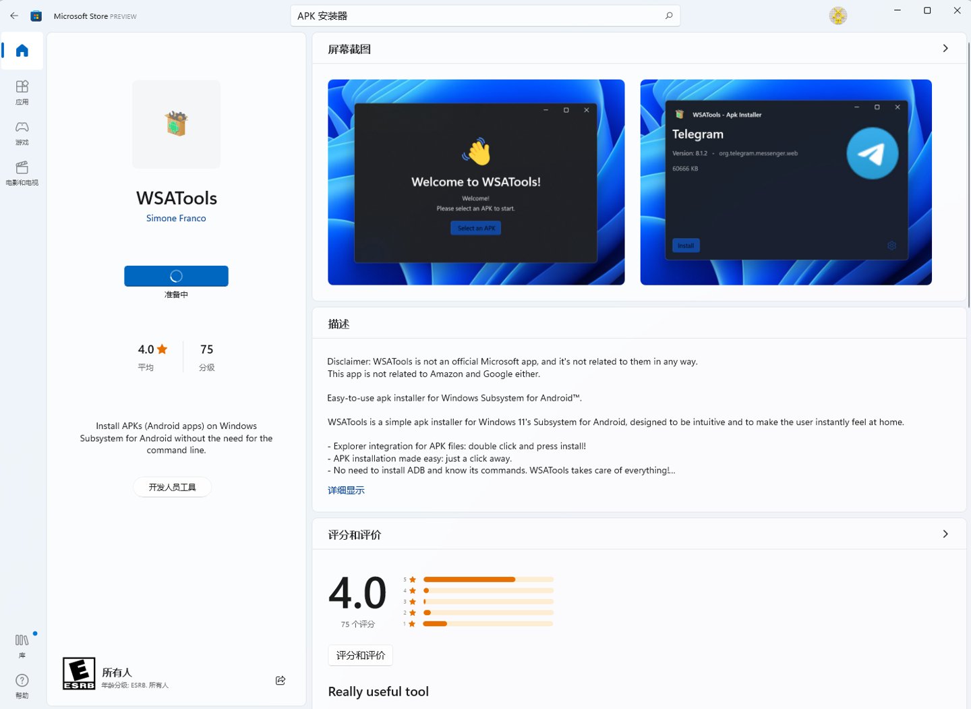Click the 'Install APKs (Android apps)' summary text
The image size is (971, 709).
pyautogui.click(x=176, y=438)
